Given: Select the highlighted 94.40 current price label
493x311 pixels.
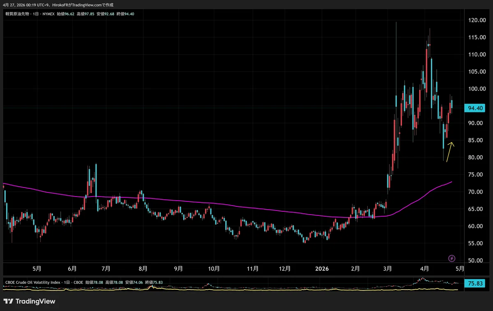Looking at the screenshot, I should (475, 108).
